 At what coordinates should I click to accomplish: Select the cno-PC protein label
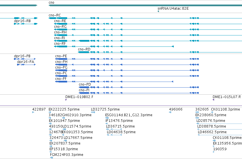point(61,73)
